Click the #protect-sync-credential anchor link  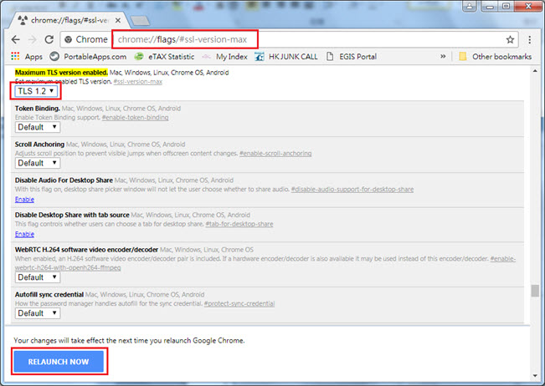(x=239, y=304)
